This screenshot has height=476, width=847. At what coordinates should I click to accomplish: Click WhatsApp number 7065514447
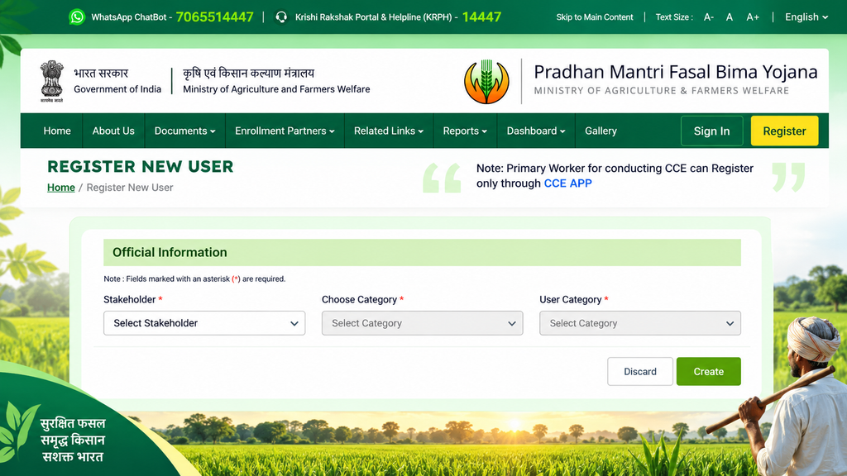tap(214, 17)
